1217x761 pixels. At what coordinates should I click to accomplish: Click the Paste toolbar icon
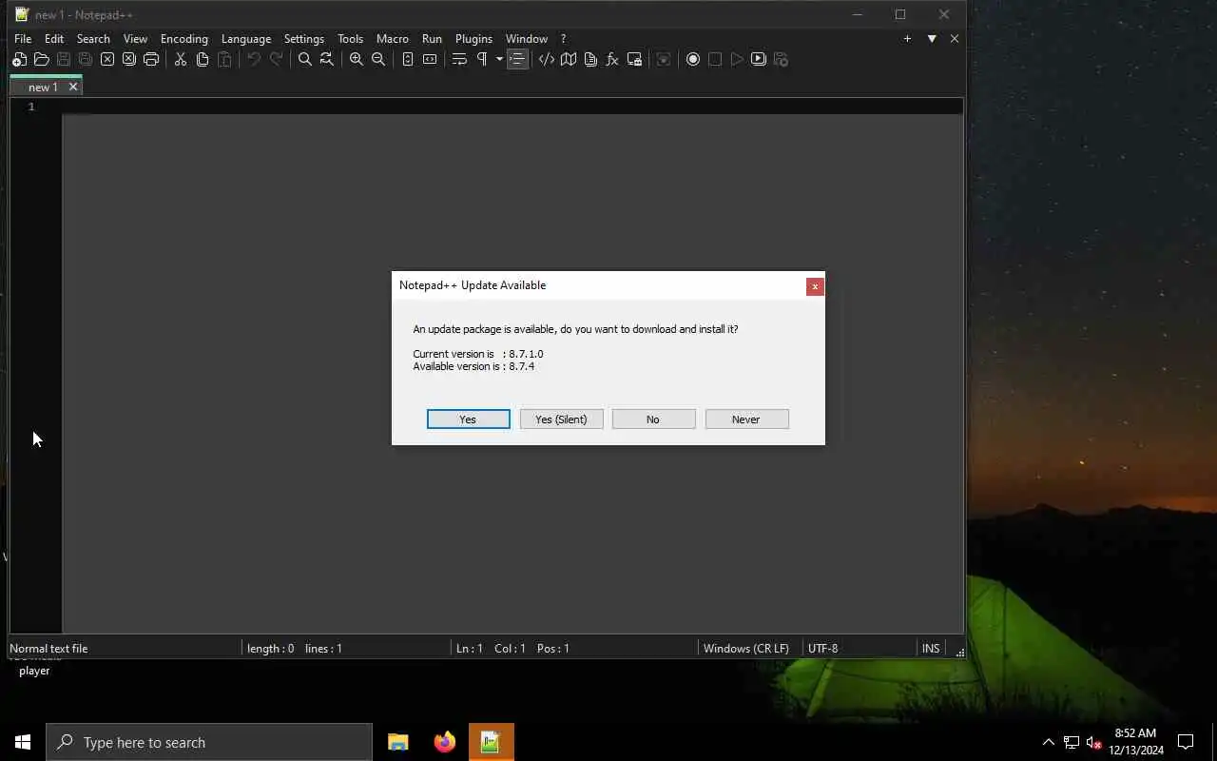(x=223, y=59)
